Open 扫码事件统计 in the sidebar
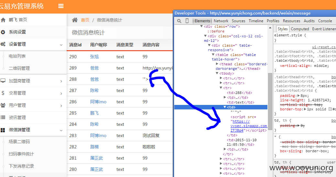 click(21, 154)
